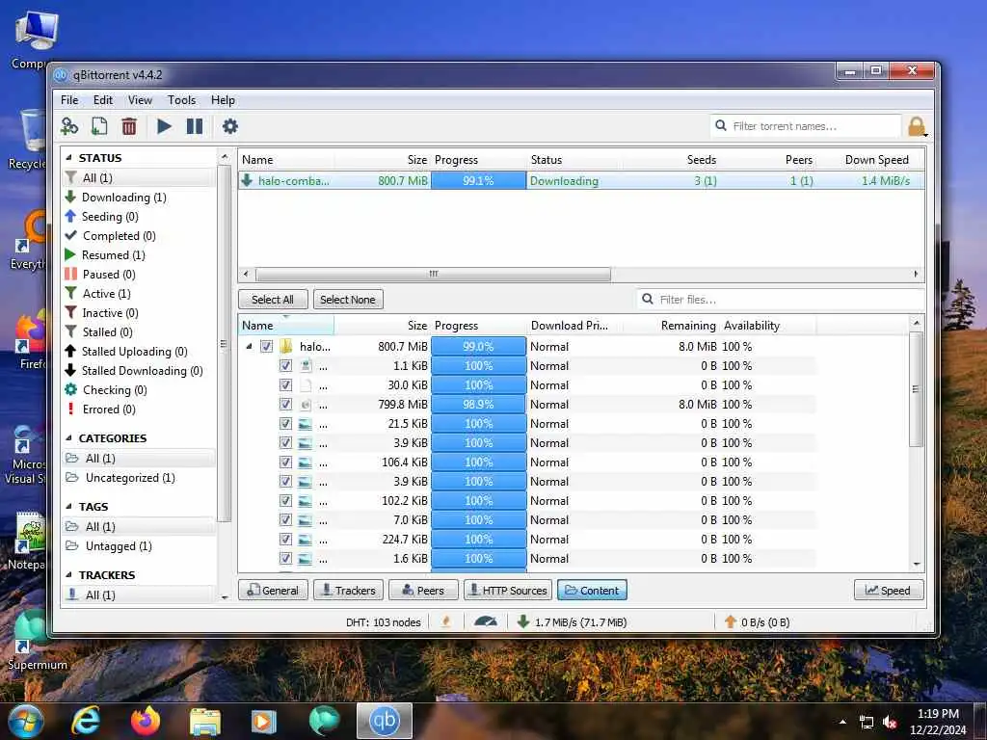987x740 pixels.
Task: Uncheck the 102.2 KiB file checkbox
Action: pyautogui.click(x=285, y=501)
